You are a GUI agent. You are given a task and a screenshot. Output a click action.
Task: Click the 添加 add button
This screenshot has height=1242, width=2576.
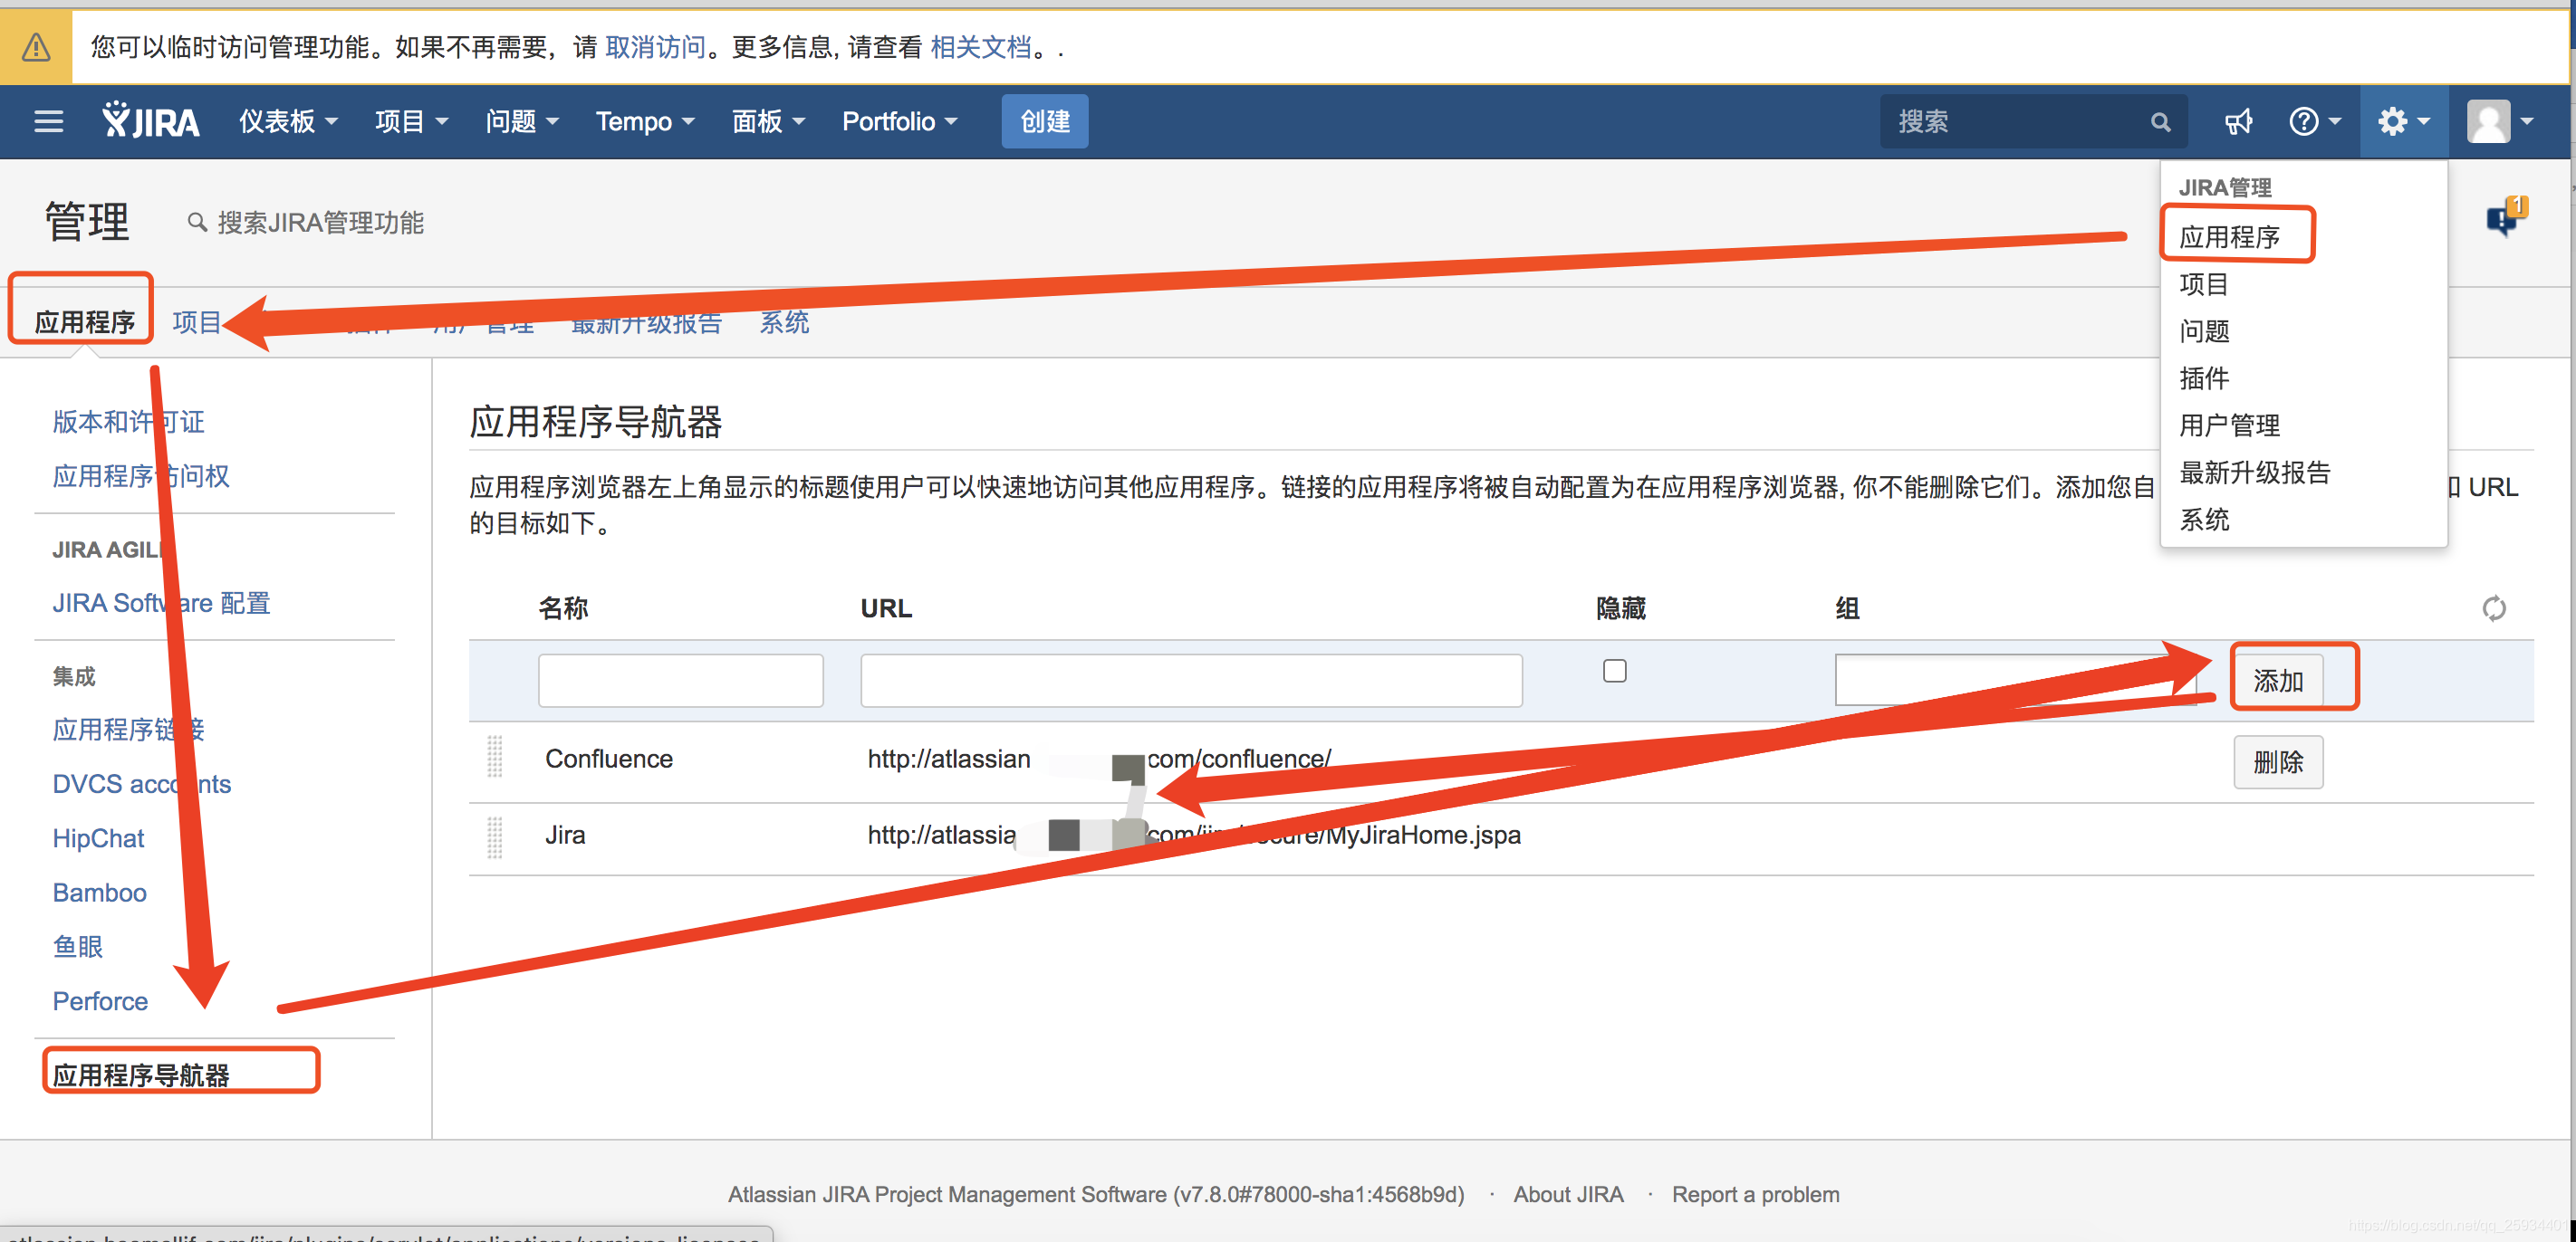(x=2277, y=680)
